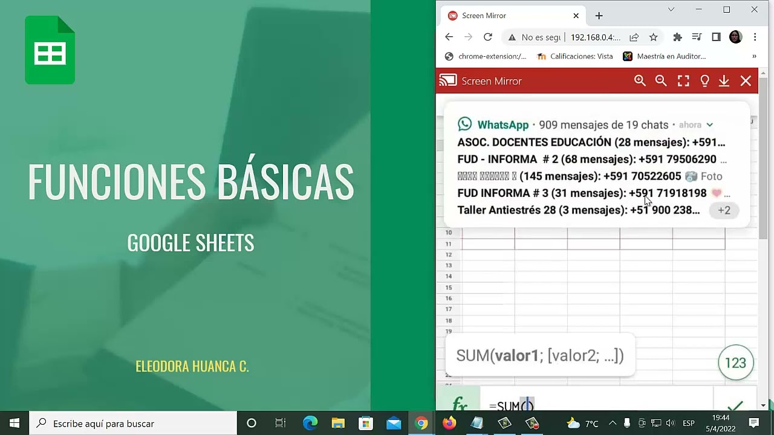Click the lightbulb icon in Screen Mirror

coord(704,81)
